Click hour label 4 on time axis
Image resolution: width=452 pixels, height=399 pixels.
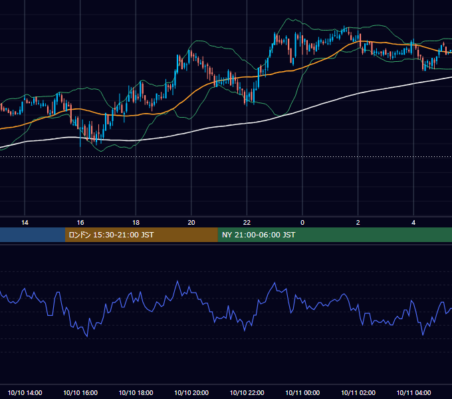pos(413,223)
